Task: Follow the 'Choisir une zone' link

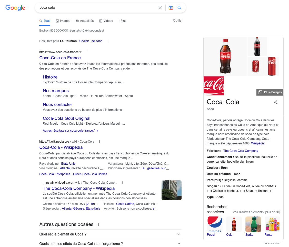Action: pyautogui.click(x=91, y=41)
